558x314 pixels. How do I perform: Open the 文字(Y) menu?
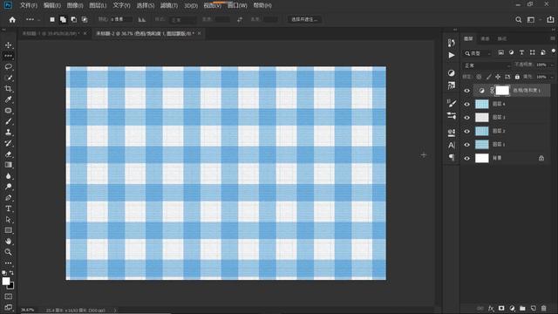pyautogui.click(x=121, y=5)
